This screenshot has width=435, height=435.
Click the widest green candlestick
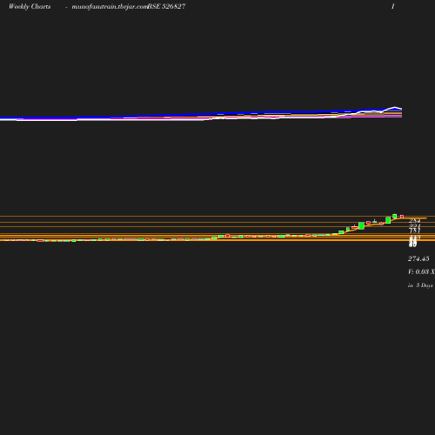pos(361,225)
